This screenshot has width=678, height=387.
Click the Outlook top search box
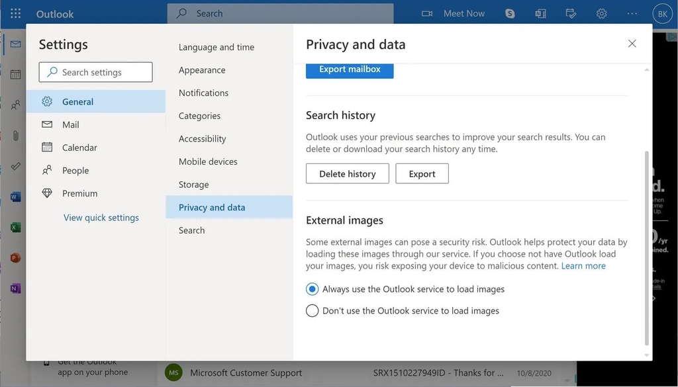click(280, 13)
